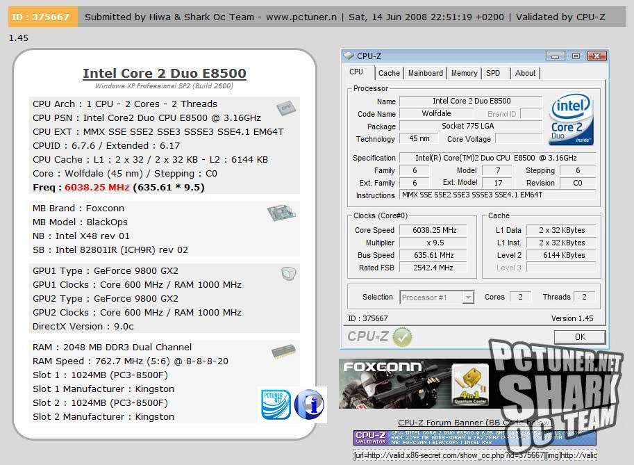Screen dimensions: 634x465
Task: Click the Technology value 45 nm
Action: (419, 139)
